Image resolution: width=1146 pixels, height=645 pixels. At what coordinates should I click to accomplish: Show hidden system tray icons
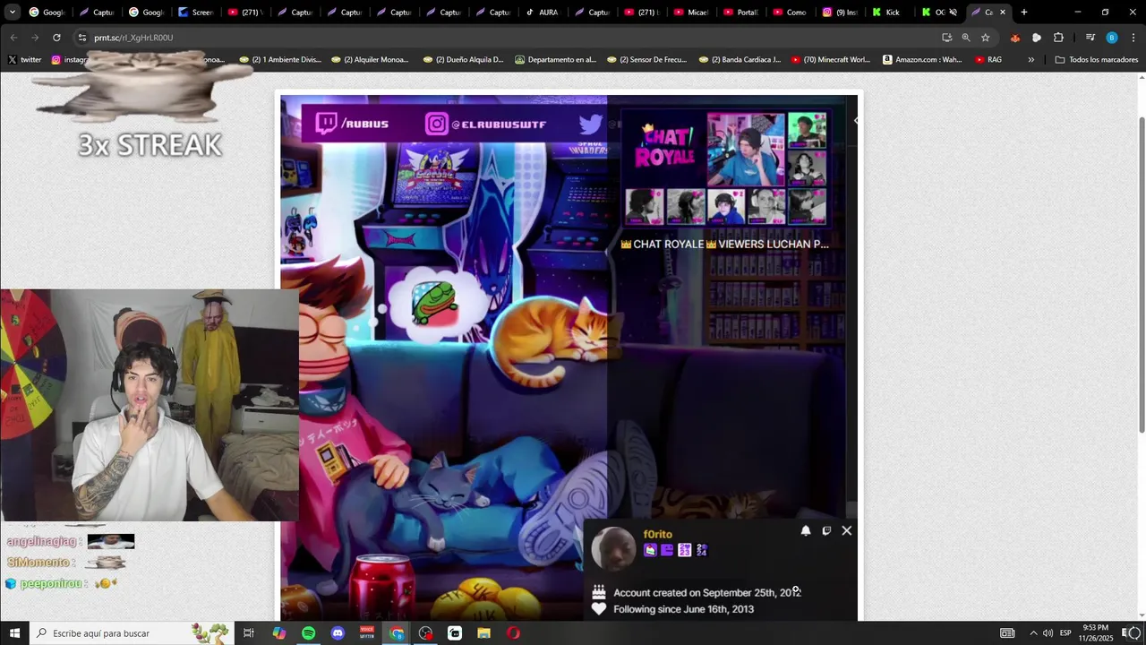[1032, 633]
